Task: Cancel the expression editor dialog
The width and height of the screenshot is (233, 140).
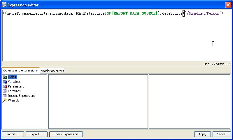Action: (221, 134)
